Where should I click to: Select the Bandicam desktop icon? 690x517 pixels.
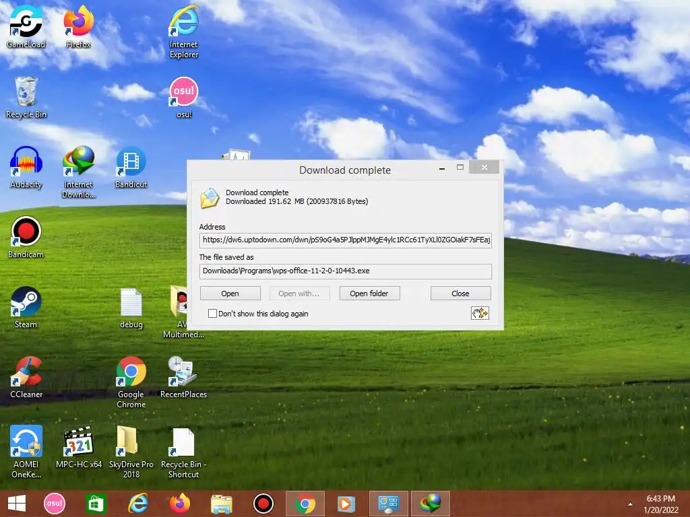tap(26, 237)
